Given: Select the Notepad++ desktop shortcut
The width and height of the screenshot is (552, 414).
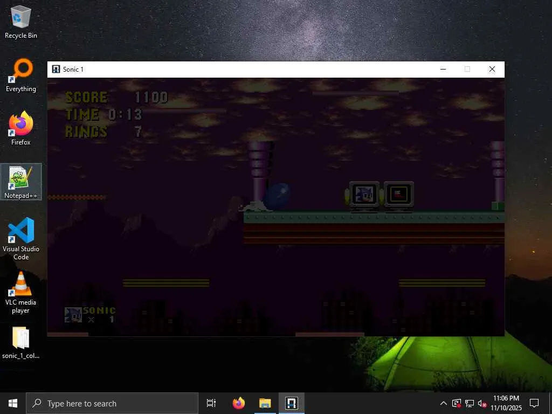Looking at the screenshot, I should click(21, 182).
